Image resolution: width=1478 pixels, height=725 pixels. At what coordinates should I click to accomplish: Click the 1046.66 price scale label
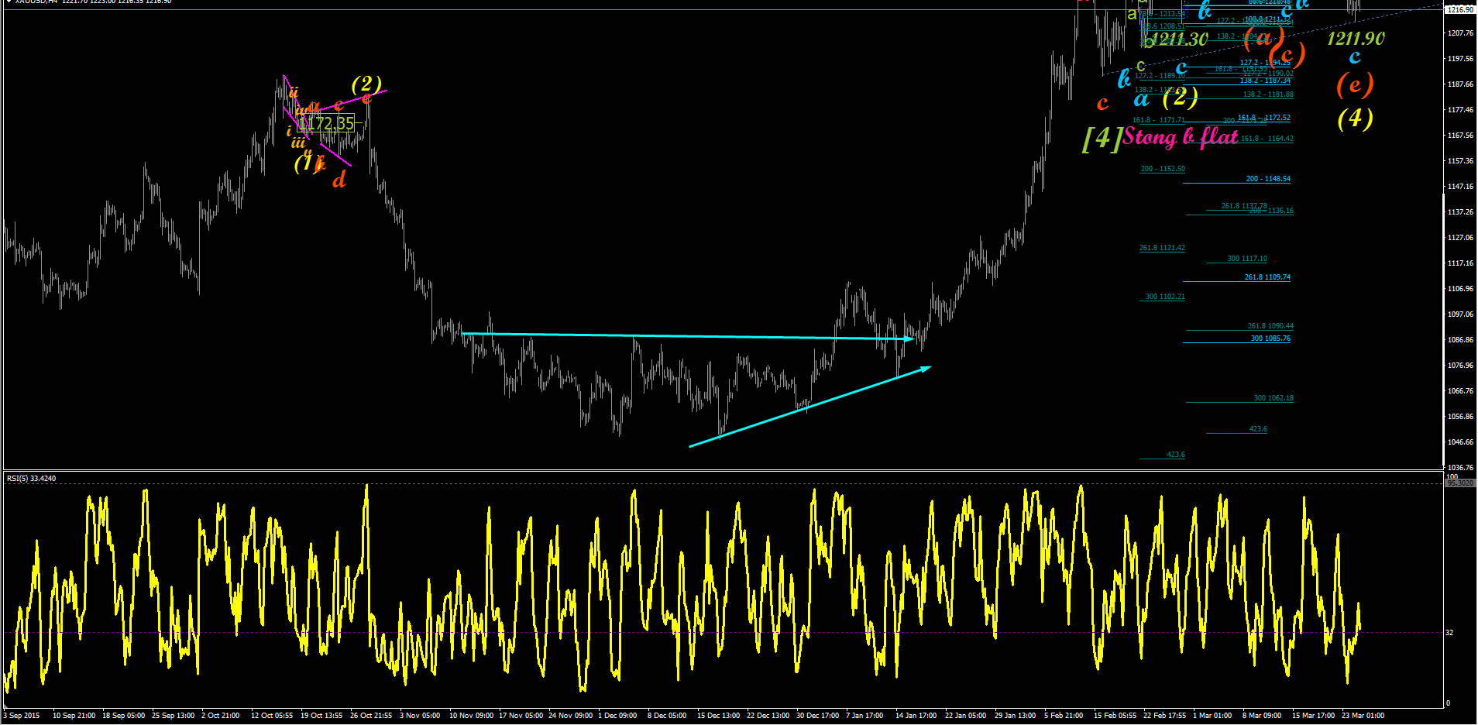coord(1460,442)
